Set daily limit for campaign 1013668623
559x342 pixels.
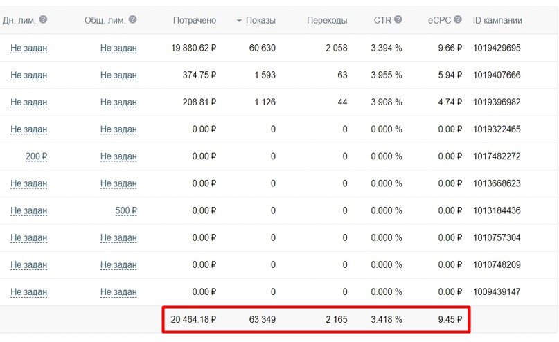(x=29, y=183)
